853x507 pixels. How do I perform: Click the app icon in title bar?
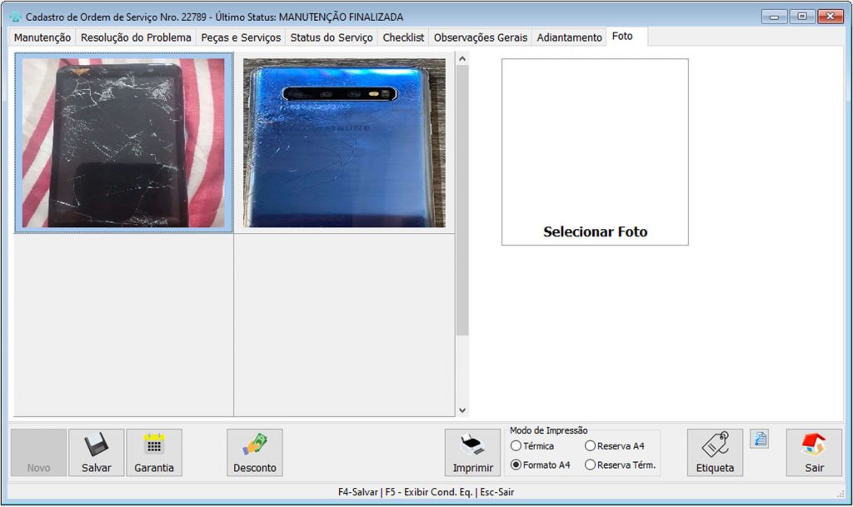[x=15, y=17]
